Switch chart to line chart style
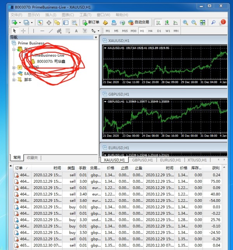This screenshot has width=233, height=250. (x=176, y=23)
